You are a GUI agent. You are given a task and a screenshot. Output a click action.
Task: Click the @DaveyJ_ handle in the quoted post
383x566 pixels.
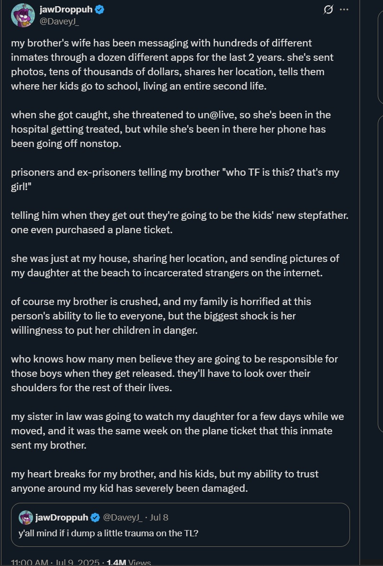(x=123, y=518)
